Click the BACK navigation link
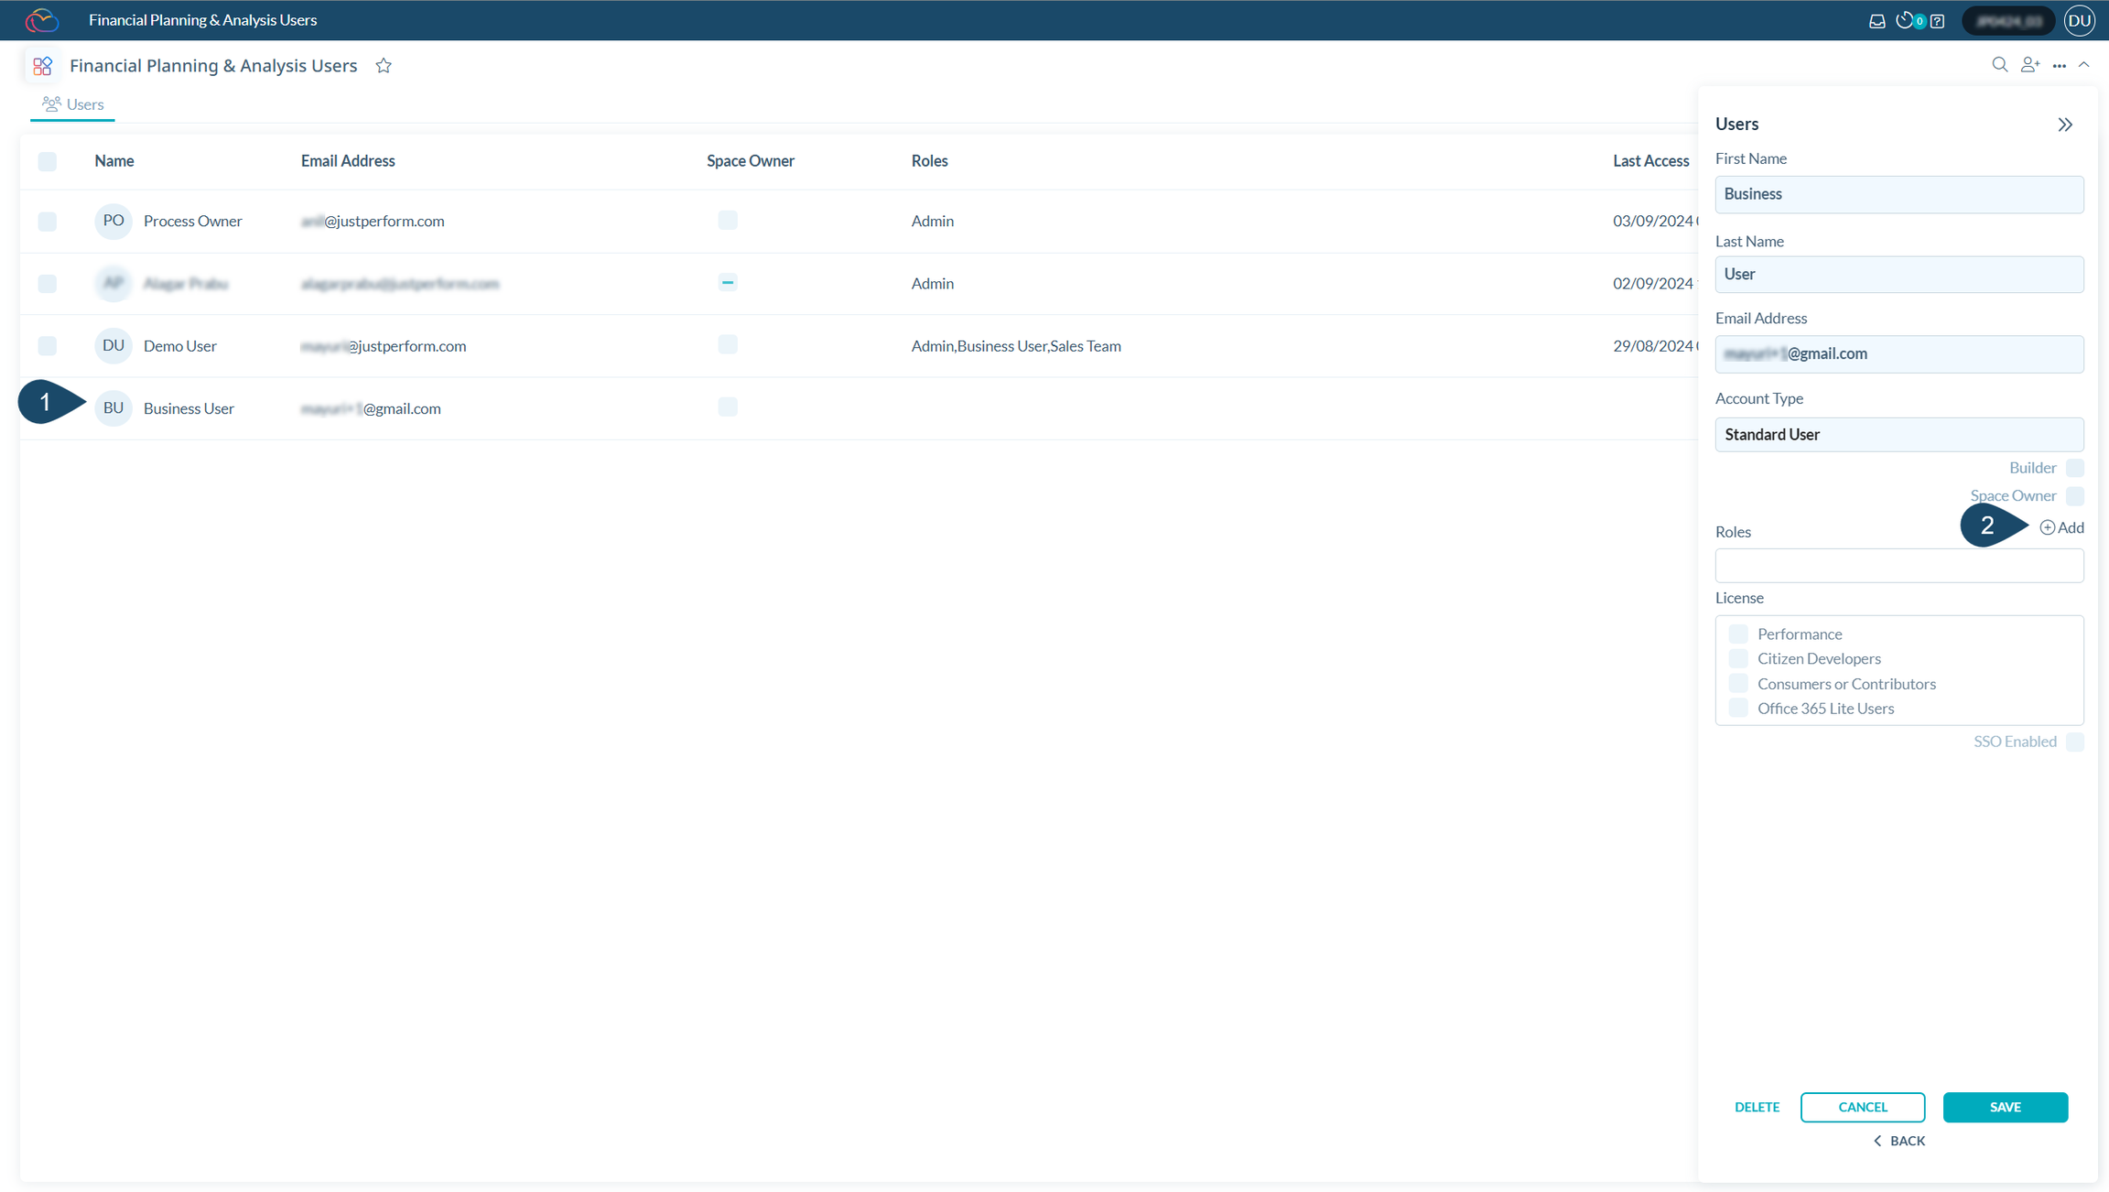Image resolution: width=2109 pixels, height=1192 pixels. point(1899,1140)
